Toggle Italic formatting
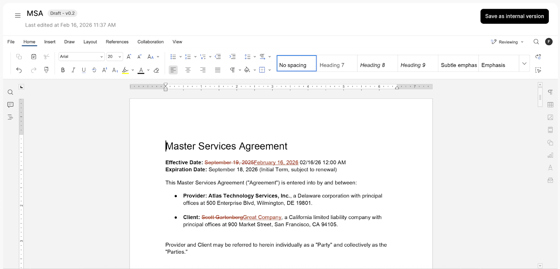The image size is (560, 269). (73, 70)
